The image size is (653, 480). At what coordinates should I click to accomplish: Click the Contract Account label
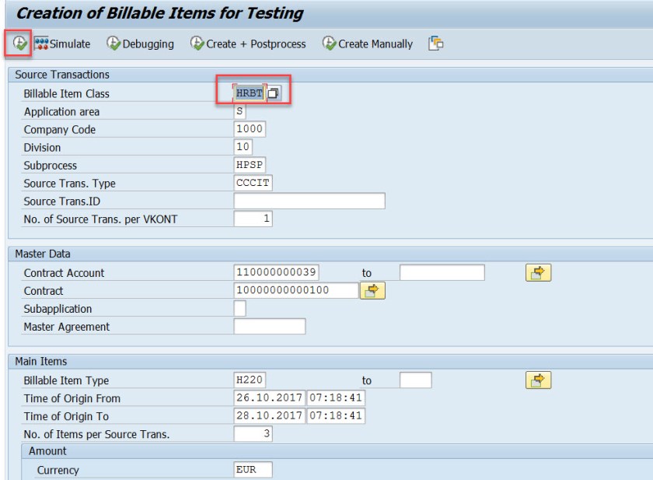point(64,273)
